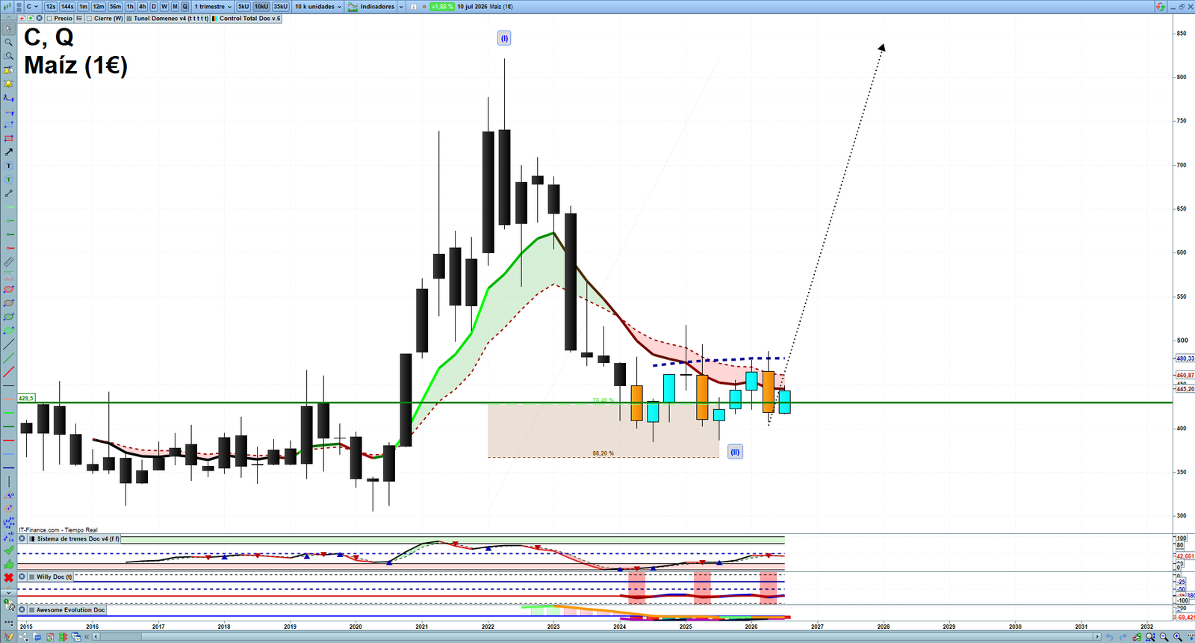Click the chart type candlestick icon top-left

pos(7,6)
